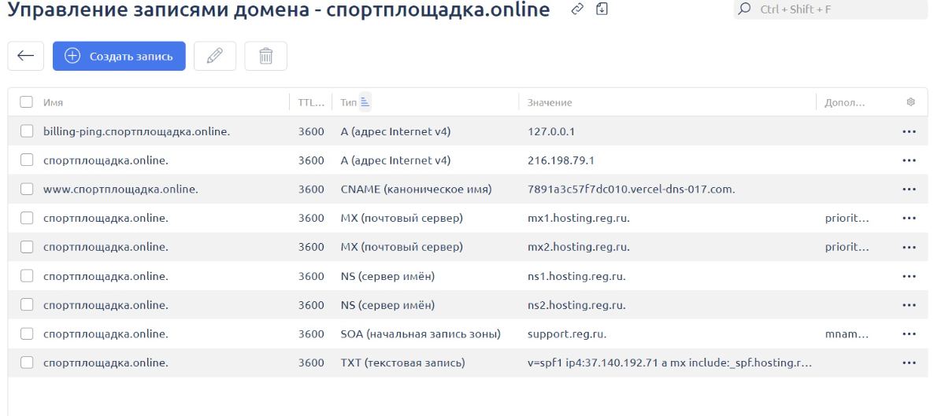945x416 pixels.
Task: Click the sort icon on the Тип column
Action: pos(365,102)
